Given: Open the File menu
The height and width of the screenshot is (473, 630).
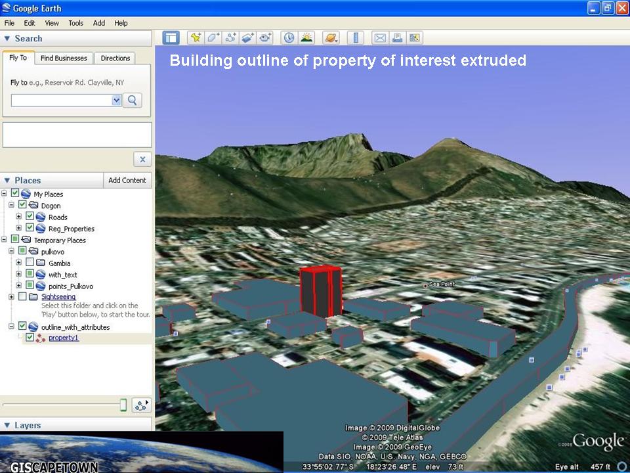Looking at the screenshot, I should coord(9,23).
